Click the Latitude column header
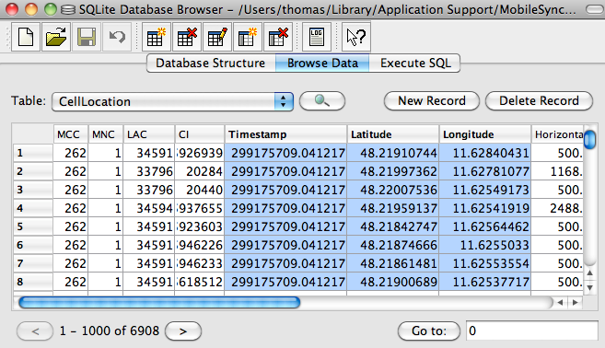The width and height of the screenshot is (605, 348). (x=393, y=134)
